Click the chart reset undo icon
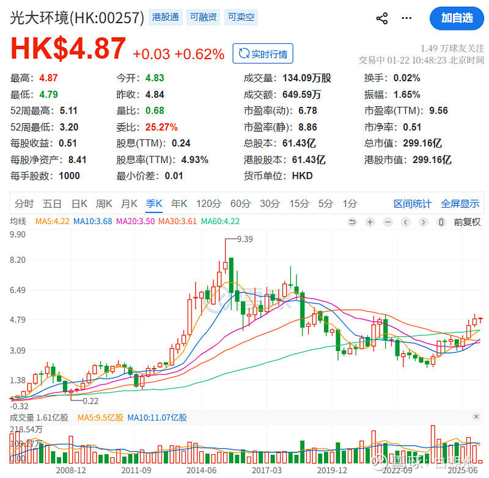 pyautogui.click(x=352, y=222)
